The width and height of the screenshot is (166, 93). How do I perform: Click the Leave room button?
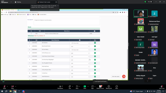(x=162, y=87)
